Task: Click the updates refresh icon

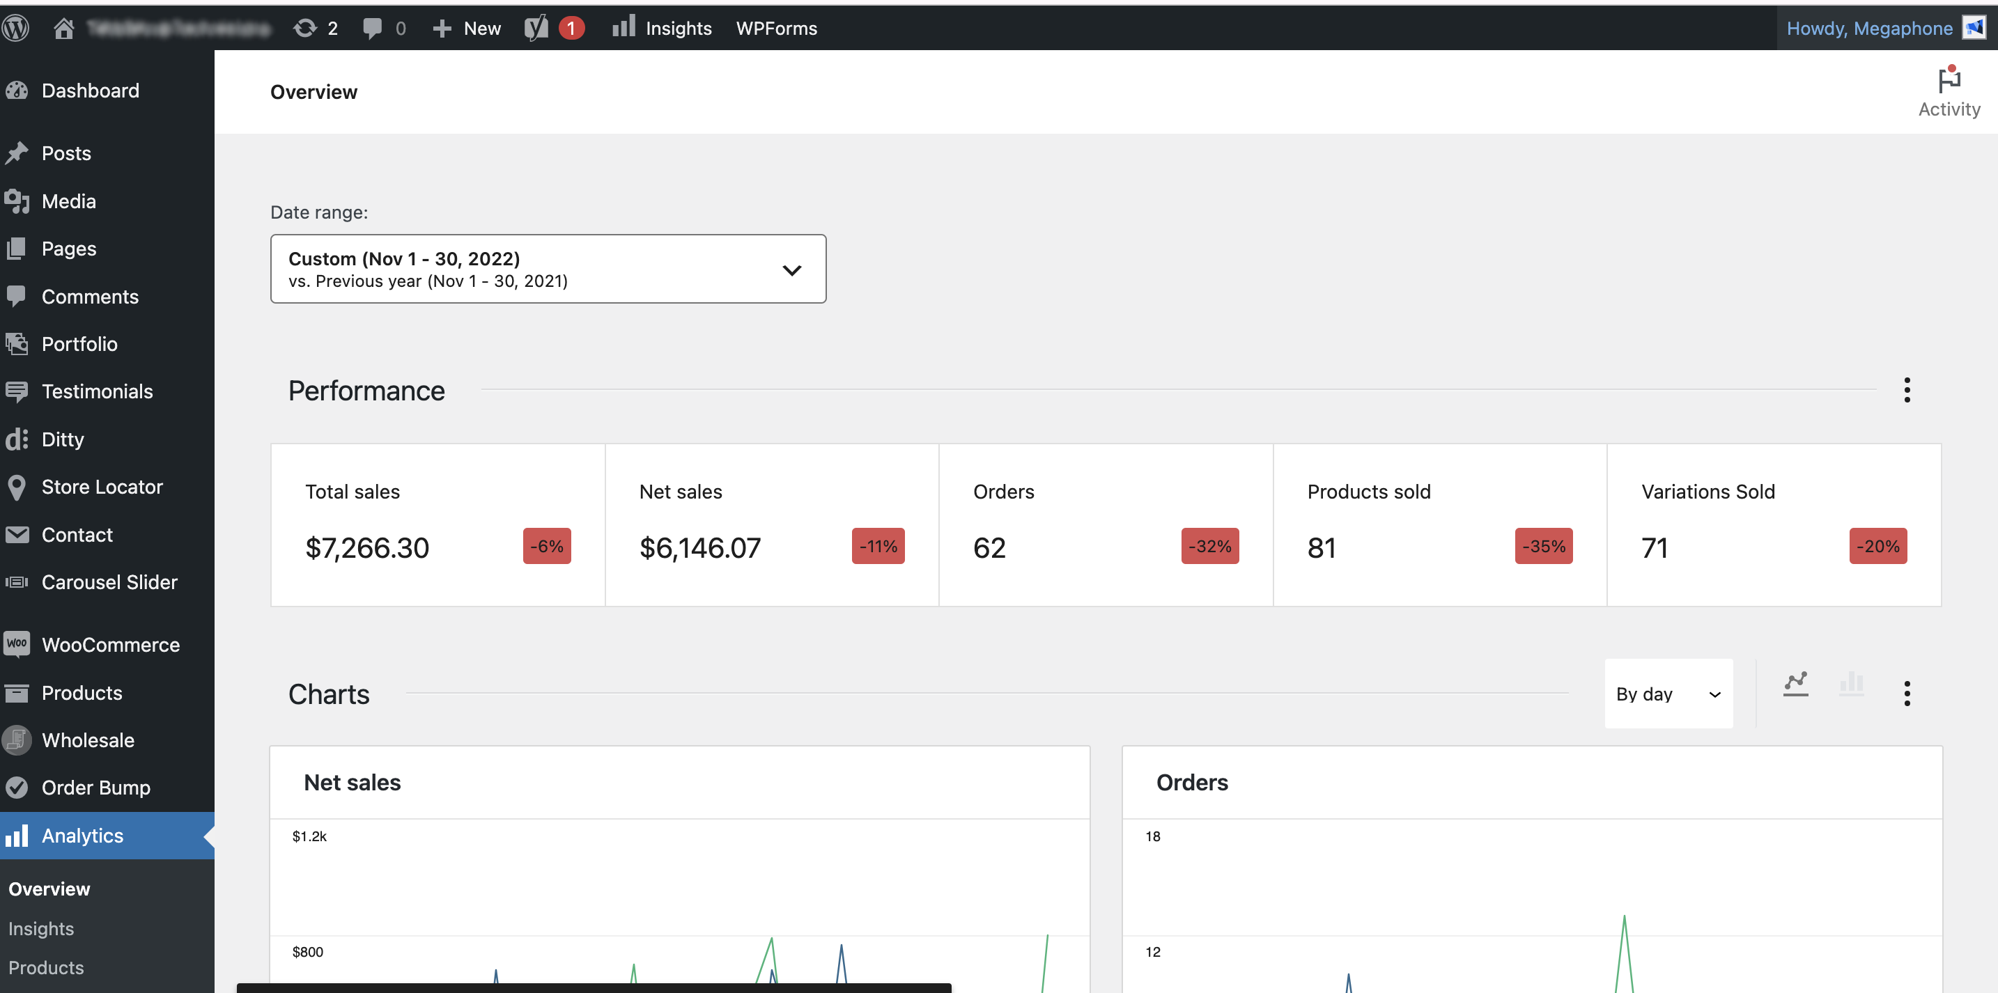Action: tap(305, 28)
